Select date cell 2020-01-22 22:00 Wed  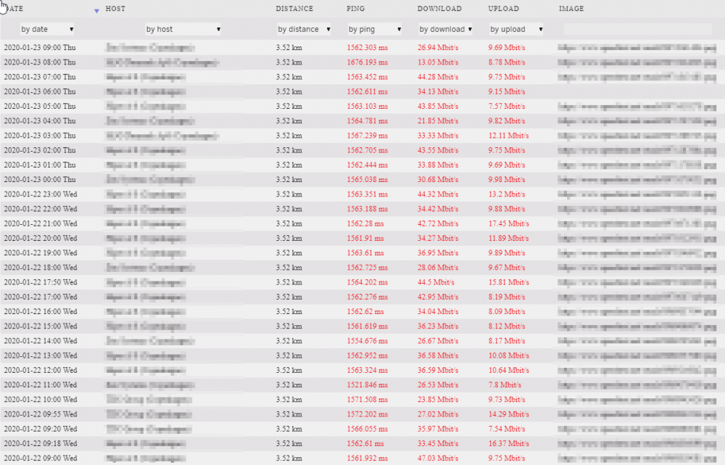click(41, 209)
